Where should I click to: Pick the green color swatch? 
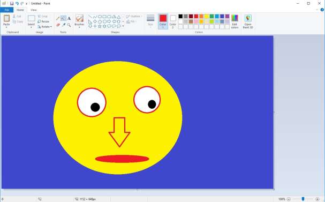click(211, 16)
